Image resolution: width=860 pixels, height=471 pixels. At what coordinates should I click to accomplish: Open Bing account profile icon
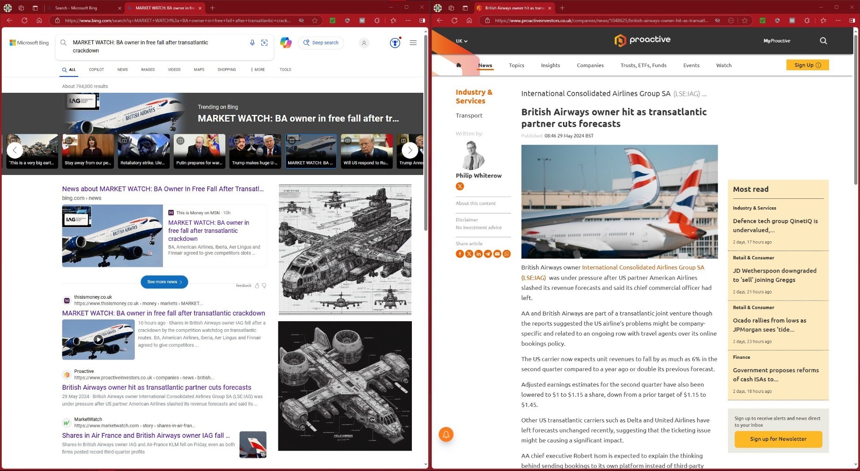[x=364, y=43]
